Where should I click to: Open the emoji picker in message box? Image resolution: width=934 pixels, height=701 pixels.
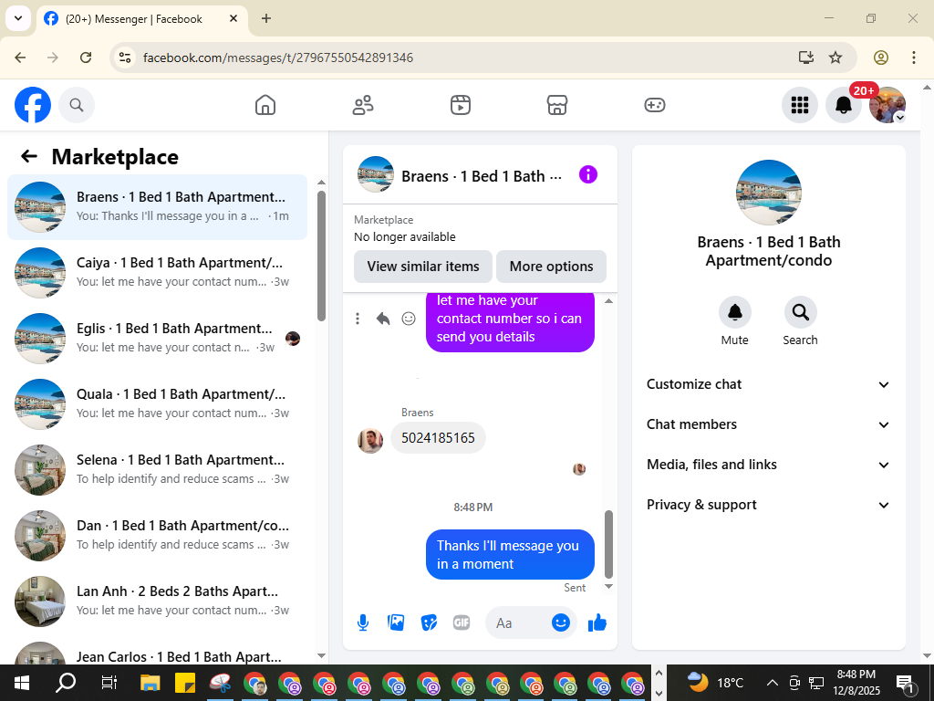[561, 623]
